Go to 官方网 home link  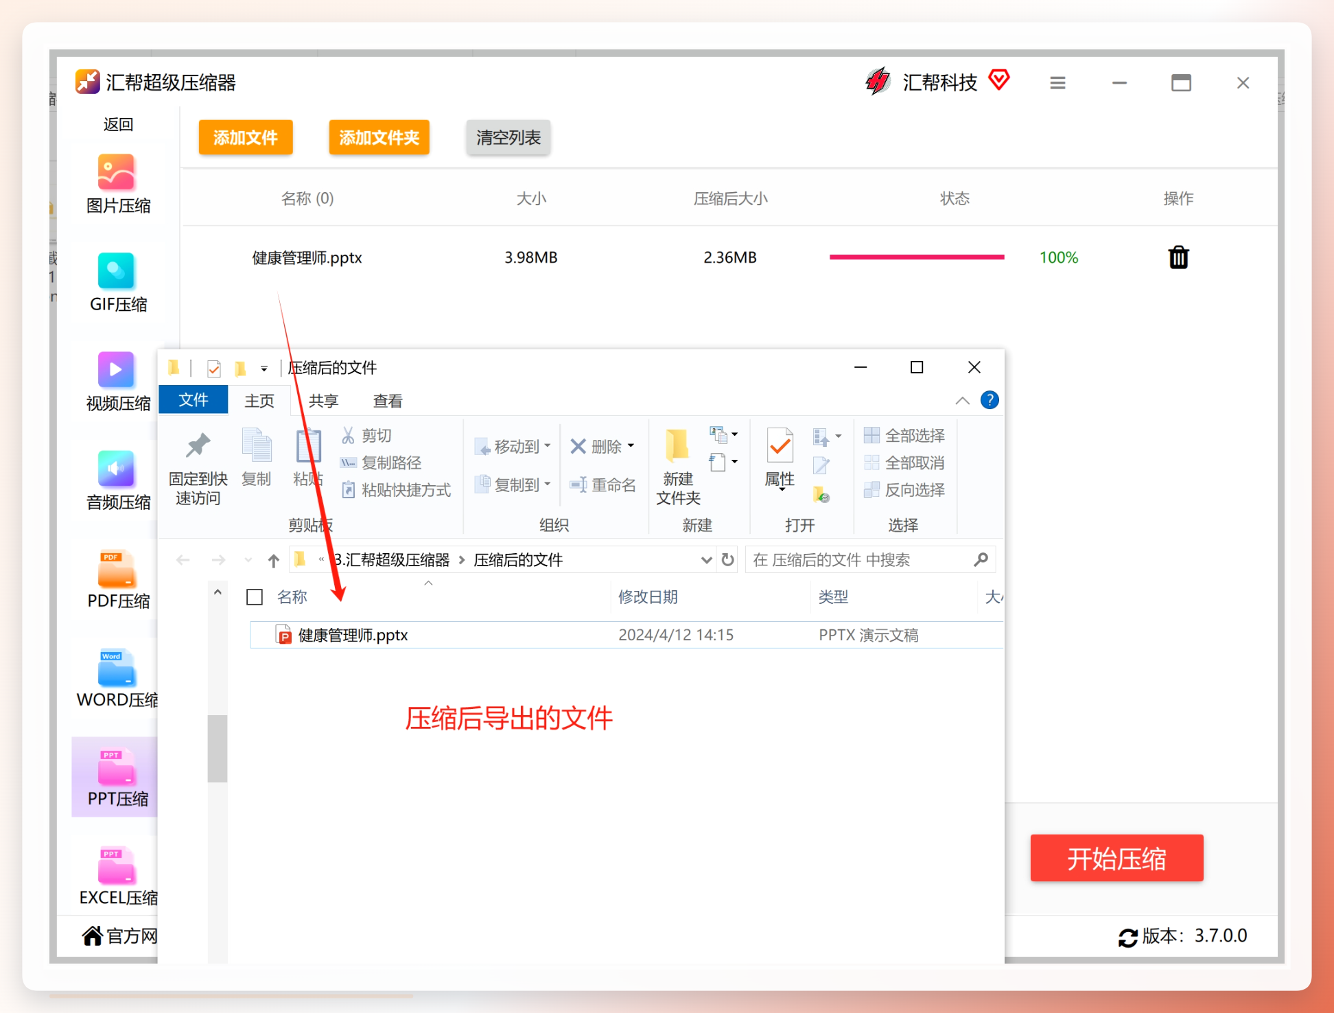point(120,935)
